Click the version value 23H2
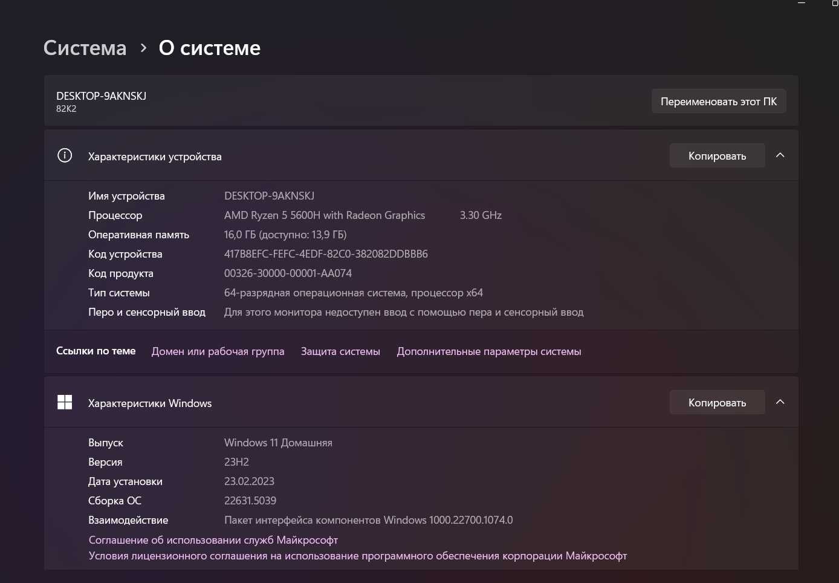Viewport: 839px width, 583px height. [x=236, y=462]
